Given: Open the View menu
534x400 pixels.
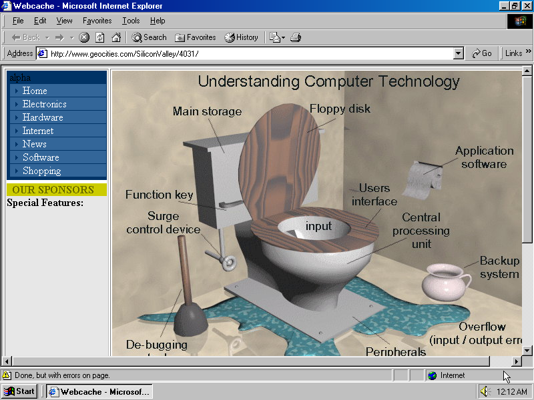Looking at the screenshot, I should (64, 21).
